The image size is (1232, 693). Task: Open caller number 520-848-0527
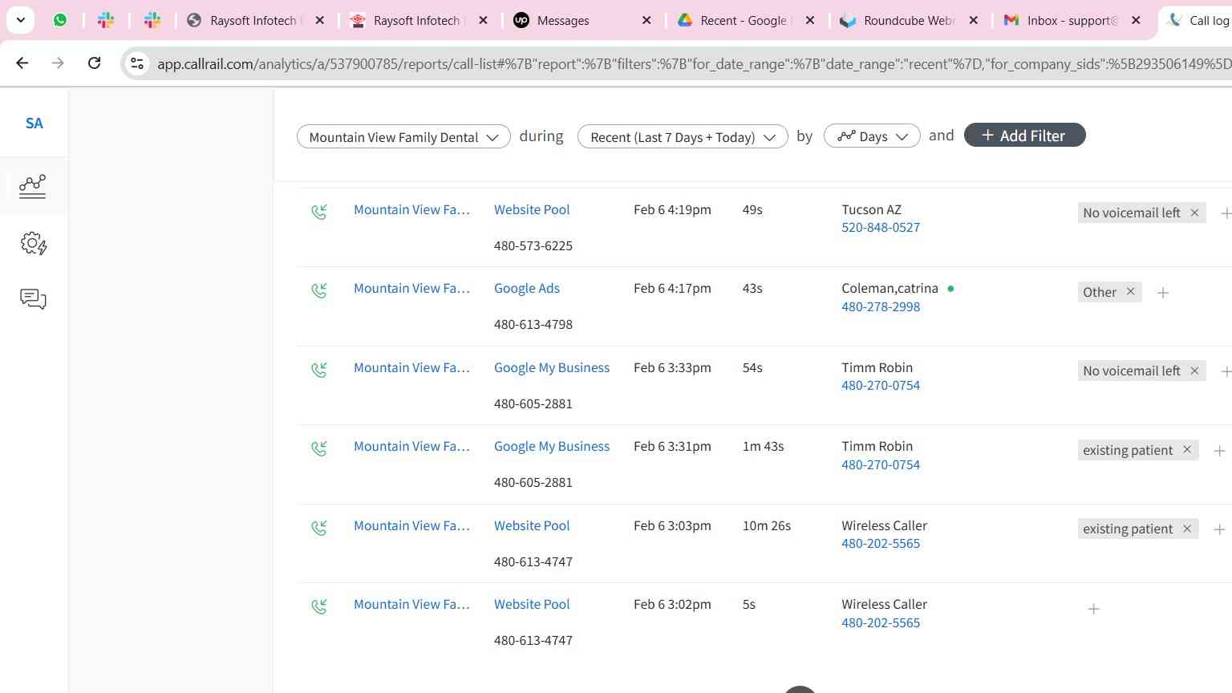tap(881, 227)
